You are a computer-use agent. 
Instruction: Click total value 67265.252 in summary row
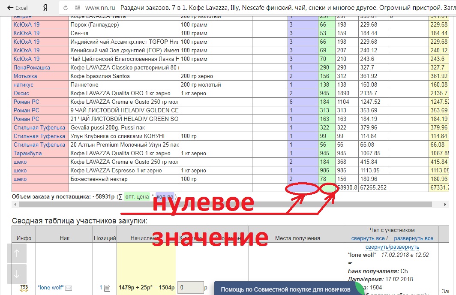pos(373,188)
